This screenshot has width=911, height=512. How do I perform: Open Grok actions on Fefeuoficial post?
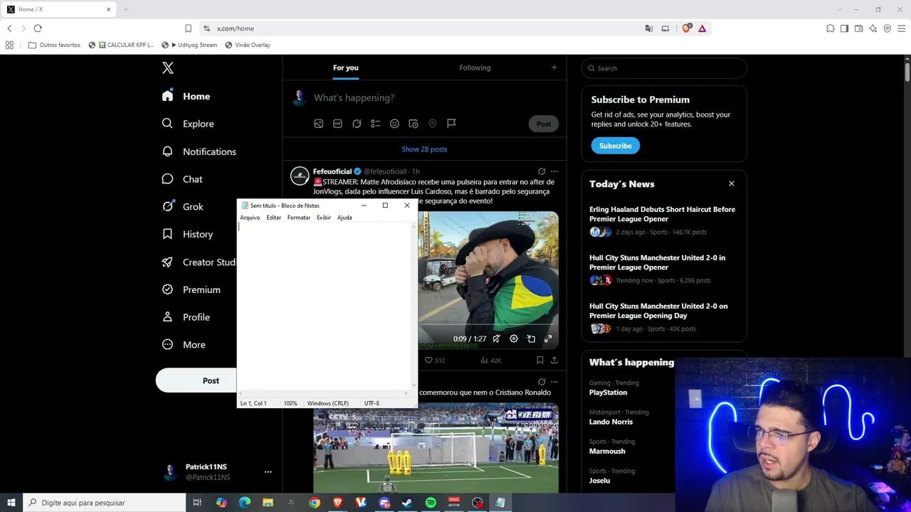coord(542,171)
